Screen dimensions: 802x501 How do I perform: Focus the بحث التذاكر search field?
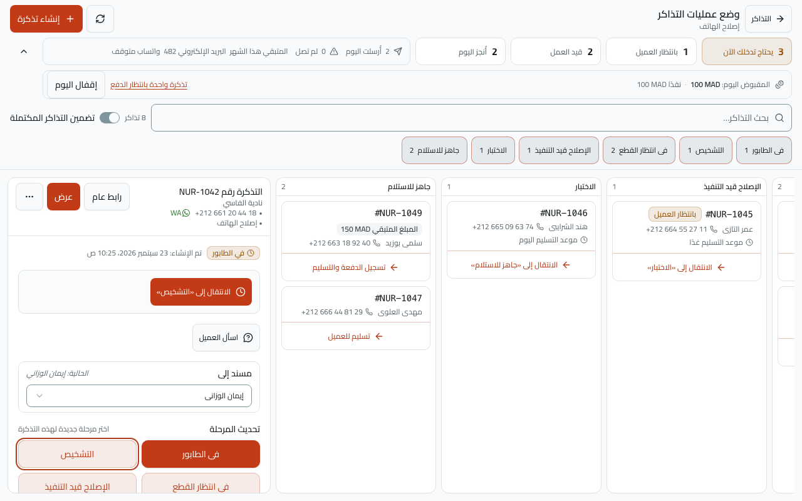tap(471, 118)
